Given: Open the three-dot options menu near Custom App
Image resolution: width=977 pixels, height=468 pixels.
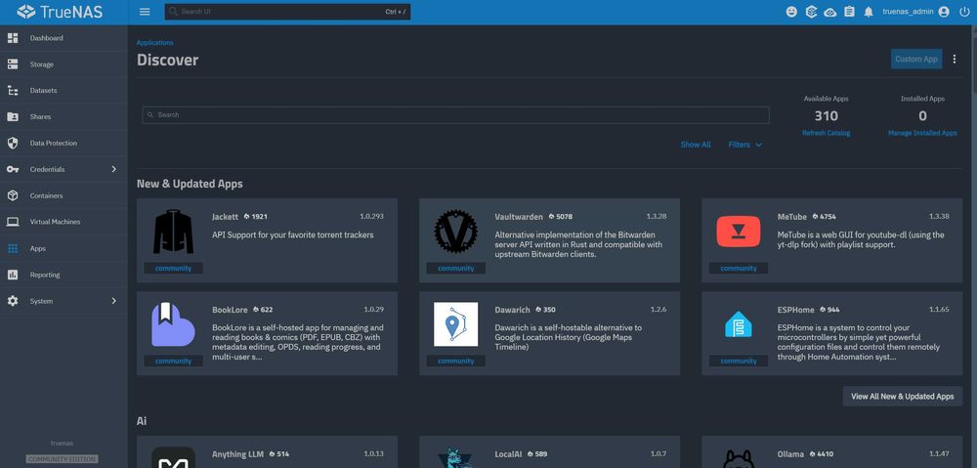Looking at the screenshot, I should coord(954,60).
